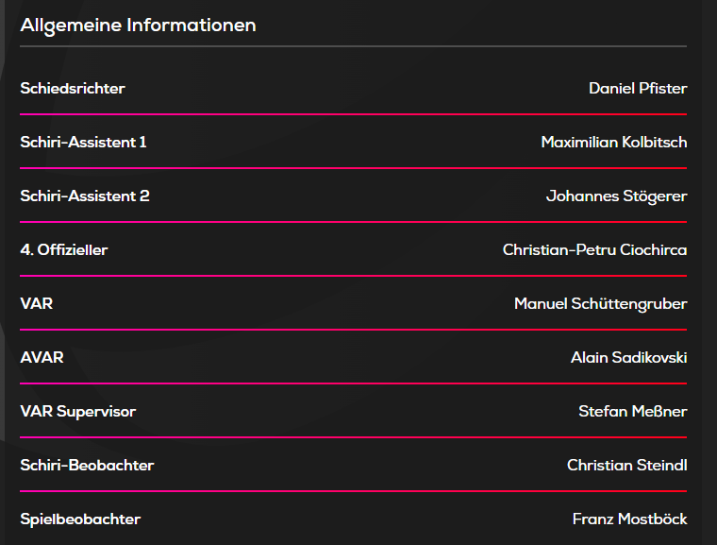This screenshot has width=717, height=545.
Task: Open referee Daniel Pfister's name
Action: [x=638, y=89]
